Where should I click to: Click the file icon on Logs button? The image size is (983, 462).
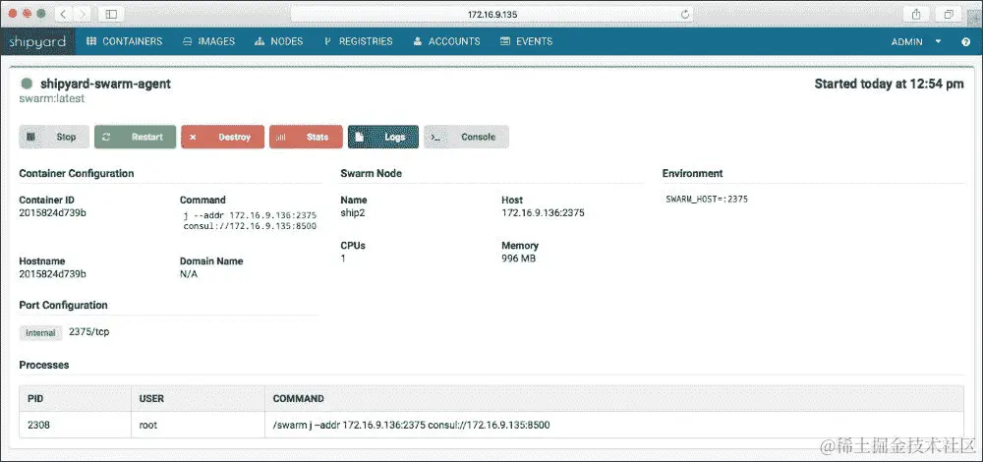click(x=359, y=137)
